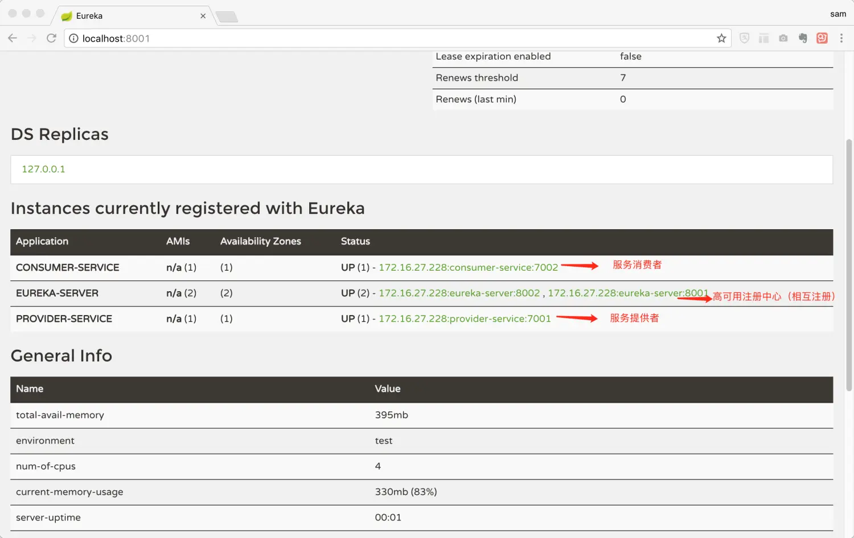Select CONSUMER-SERVICE application name

67,267
